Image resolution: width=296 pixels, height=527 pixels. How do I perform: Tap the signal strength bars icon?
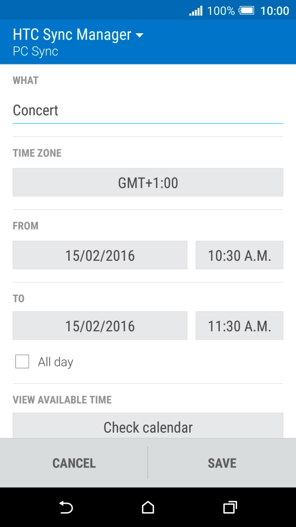(x=196, y=11)
